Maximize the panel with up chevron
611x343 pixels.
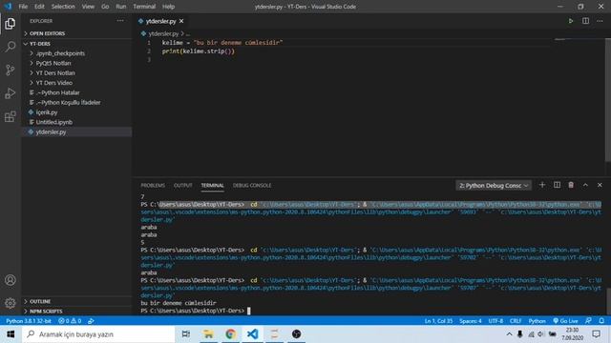[x=585, y=185]
